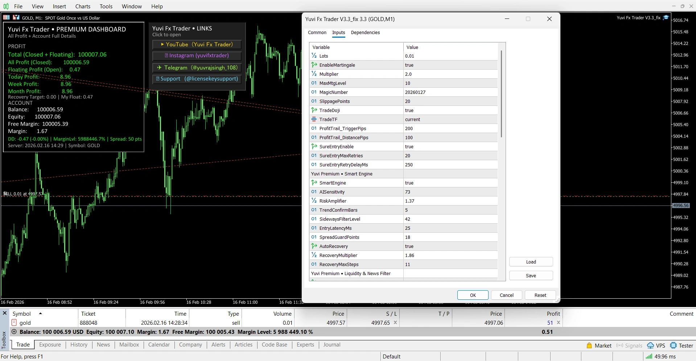Click the VPS cloud icon

coord(651,345)
